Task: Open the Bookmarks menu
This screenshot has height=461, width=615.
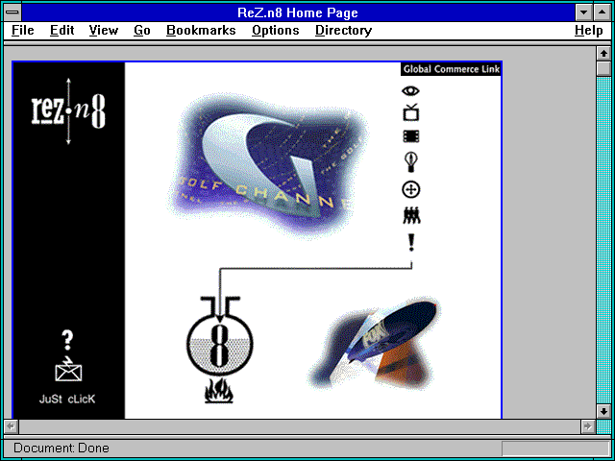Action: (201, 31)
